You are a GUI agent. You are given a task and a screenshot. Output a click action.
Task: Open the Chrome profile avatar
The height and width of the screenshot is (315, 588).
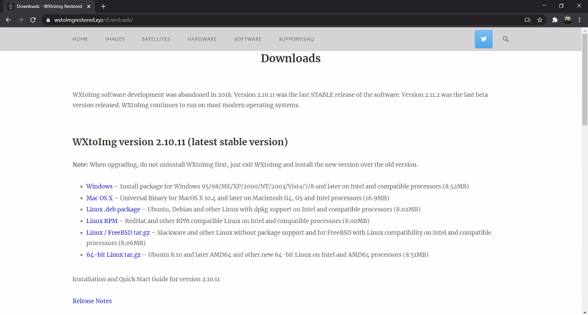[567, 20]
